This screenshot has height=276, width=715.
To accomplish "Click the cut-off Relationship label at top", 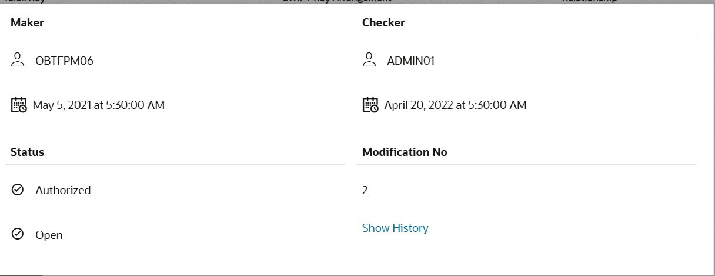I will (589, 2).
